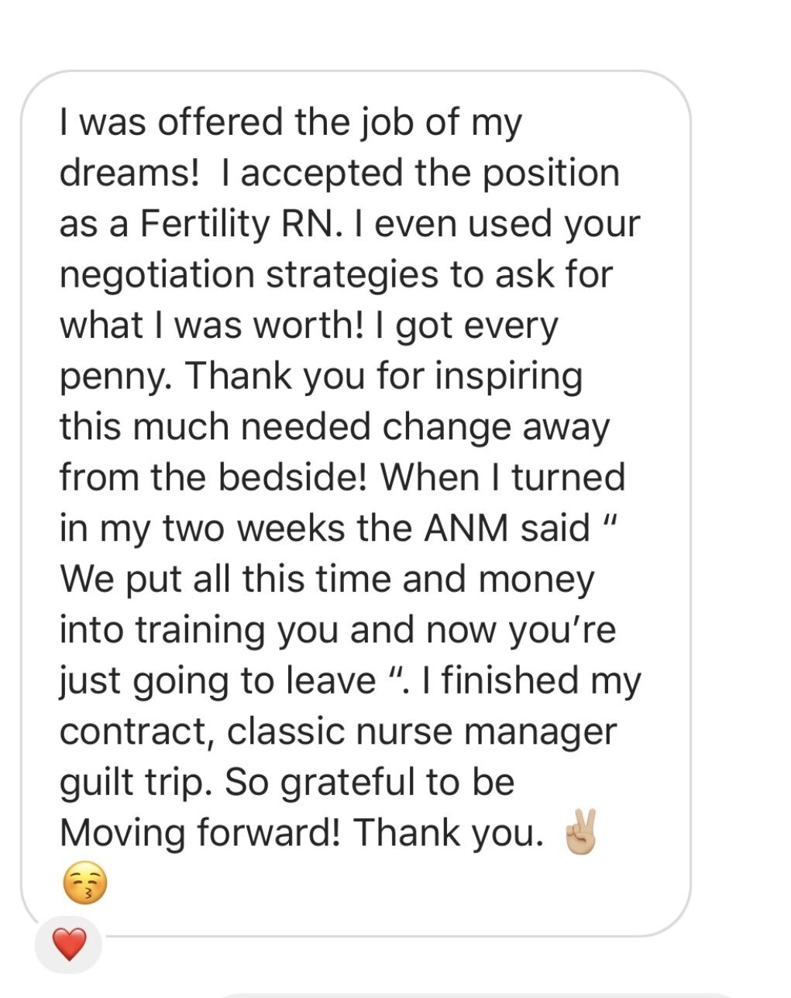Click the words "just going to leave"
The height and width of the screenshot is (998, 791).
218,682
